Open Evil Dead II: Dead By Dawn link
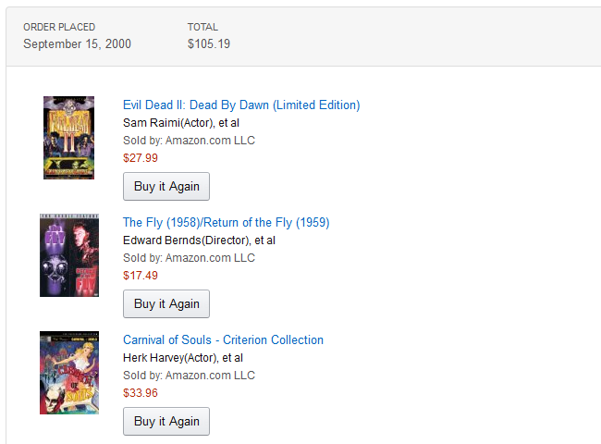 tap(241, 105)
